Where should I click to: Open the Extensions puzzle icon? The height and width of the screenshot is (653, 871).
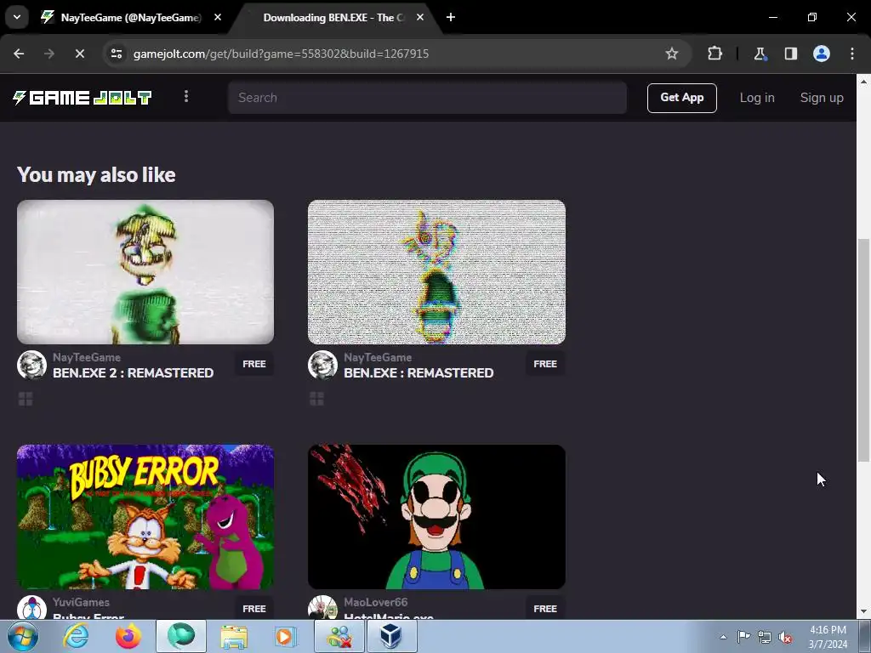pyautogui.click(x=714, y=54)
